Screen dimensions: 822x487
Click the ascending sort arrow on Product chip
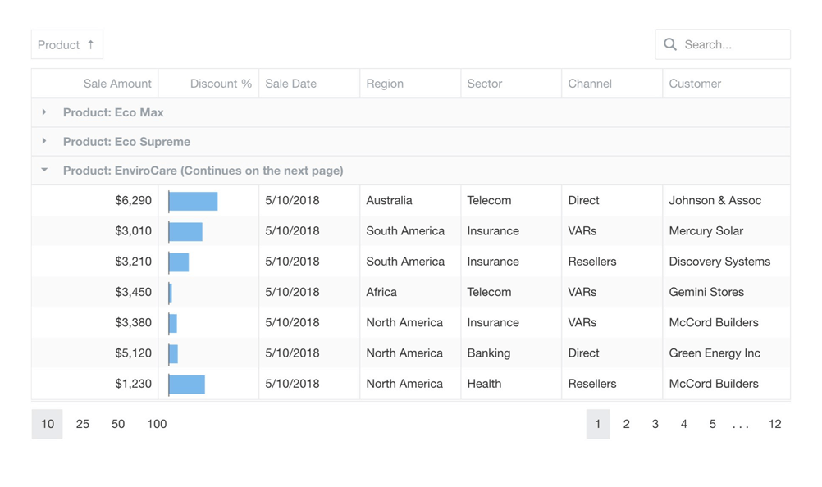click(93, 44)
